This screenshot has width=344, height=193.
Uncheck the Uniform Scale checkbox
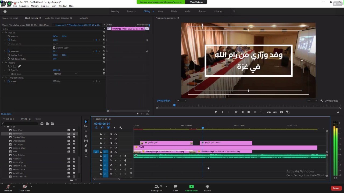pyautogui.click(x=54, y=48)
